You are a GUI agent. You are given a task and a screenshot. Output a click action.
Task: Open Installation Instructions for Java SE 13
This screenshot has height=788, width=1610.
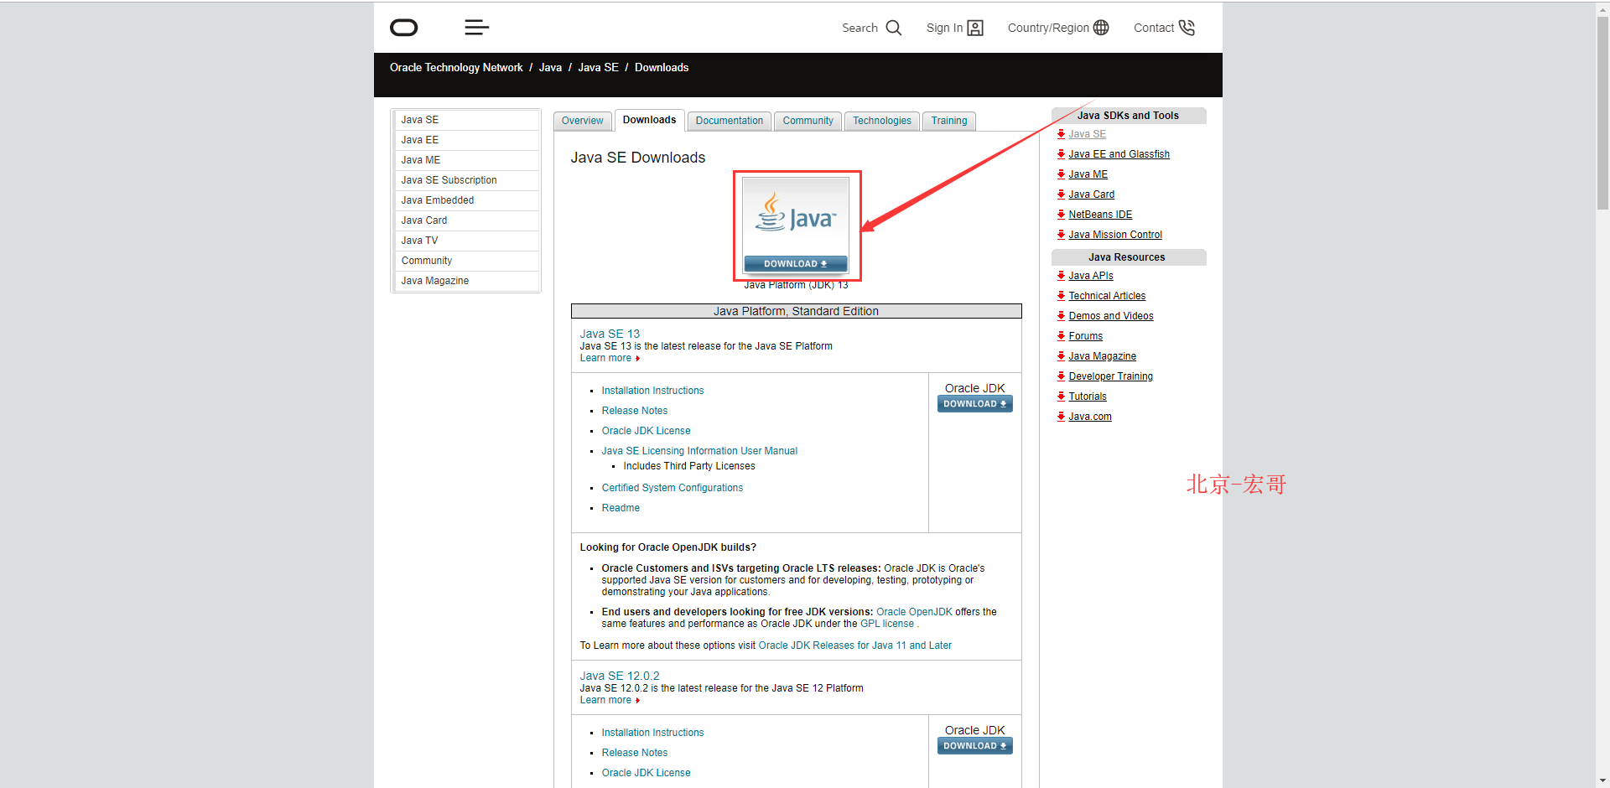click(x=652, y=391)
